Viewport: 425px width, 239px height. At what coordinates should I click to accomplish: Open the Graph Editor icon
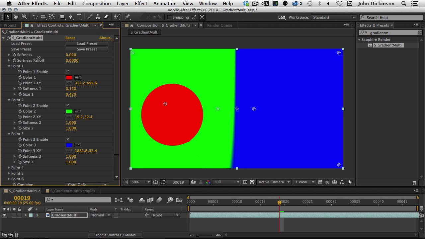pos(179,200)
